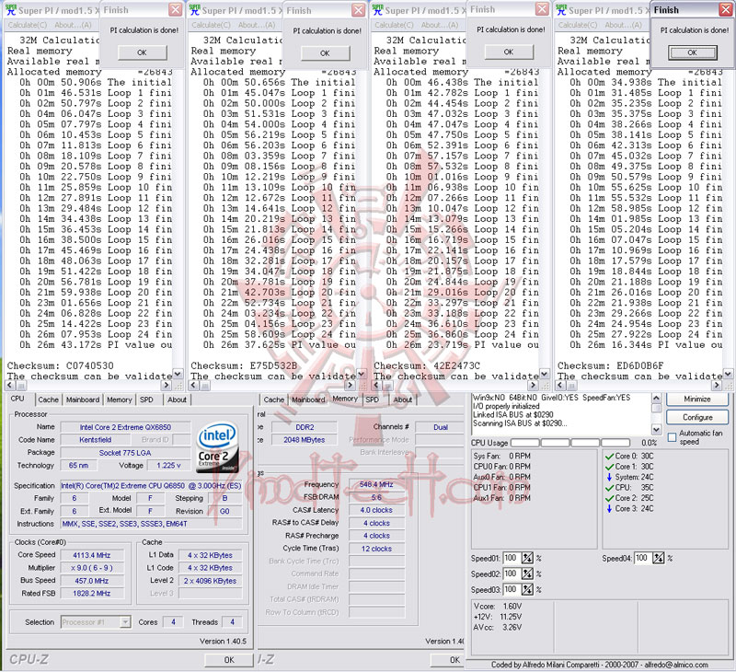Click the Speed04 percent spinner icon

click(x=659, y=558)
